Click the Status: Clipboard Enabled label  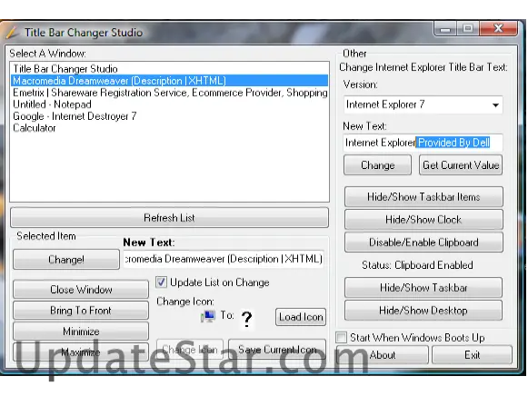point(417,265)
